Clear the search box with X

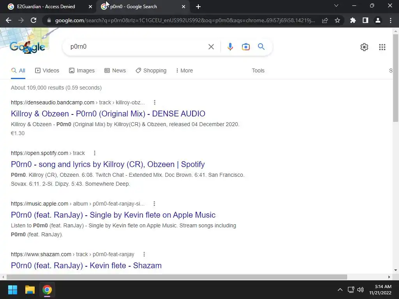coord(211,47)
